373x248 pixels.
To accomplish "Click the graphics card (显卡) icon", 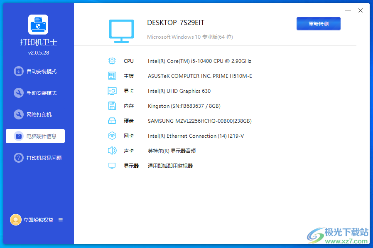I will pos(112,91).
